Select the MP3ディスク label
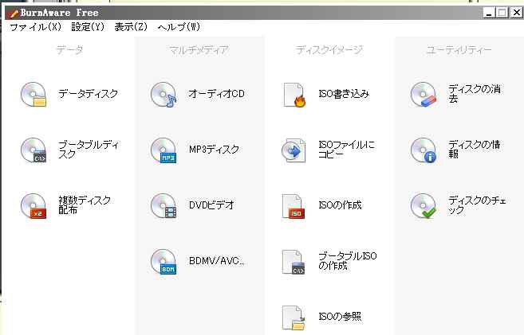The width and height of the screenshot is (524, 335). (214, 150)
